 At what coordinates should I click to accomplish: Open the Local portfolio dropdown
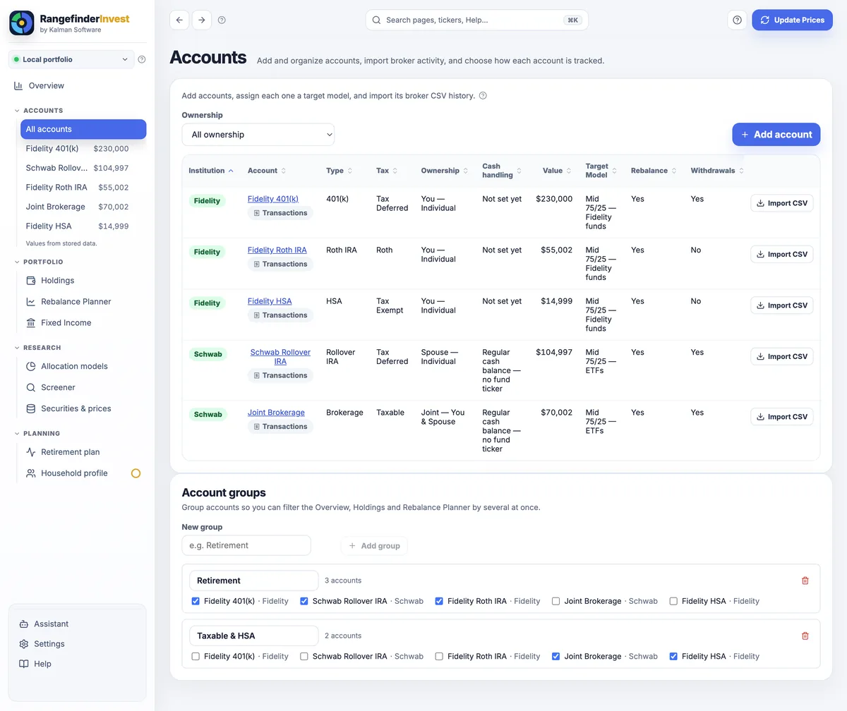coord(71,59)
